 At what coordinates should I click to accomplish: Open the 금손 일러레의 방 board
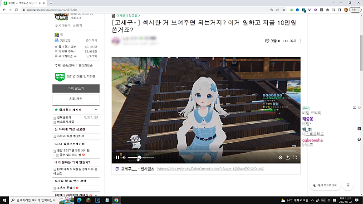(x=70, y=155)
